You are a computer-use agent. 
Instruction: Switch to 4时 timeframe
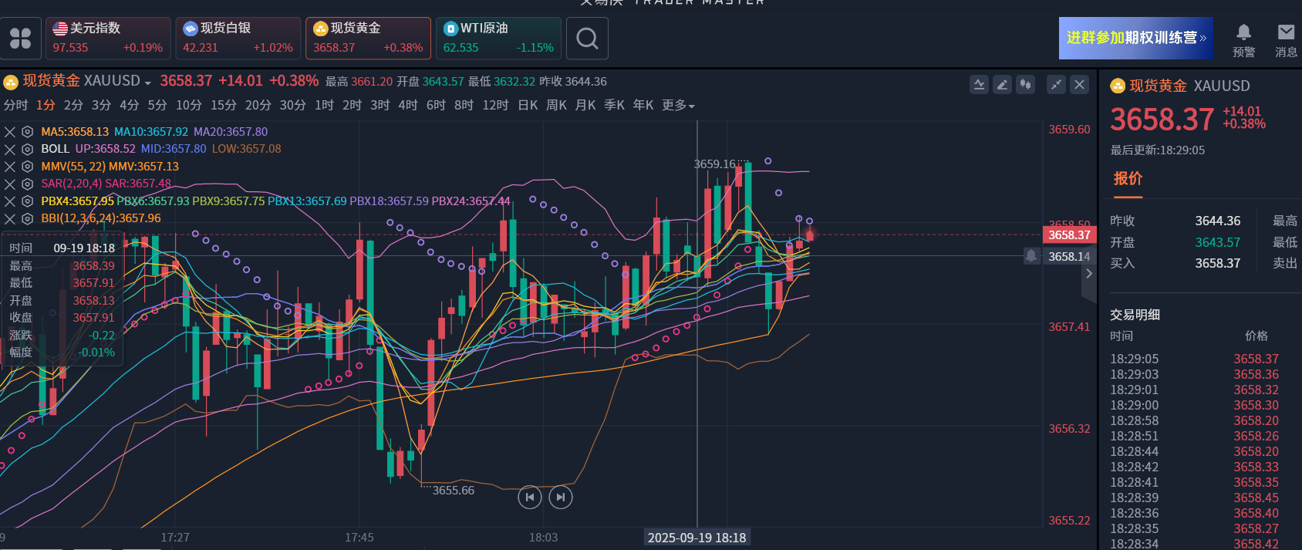pyautogui.click(x=408, y=105)
